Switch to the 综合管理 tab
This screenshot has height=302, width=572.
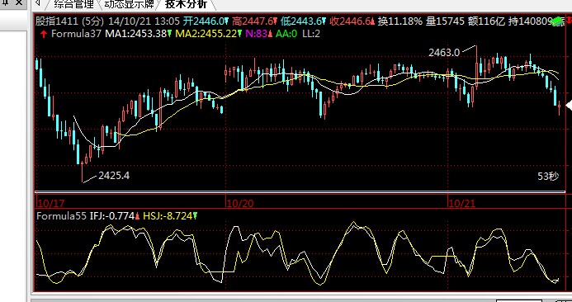coord(74,4)
